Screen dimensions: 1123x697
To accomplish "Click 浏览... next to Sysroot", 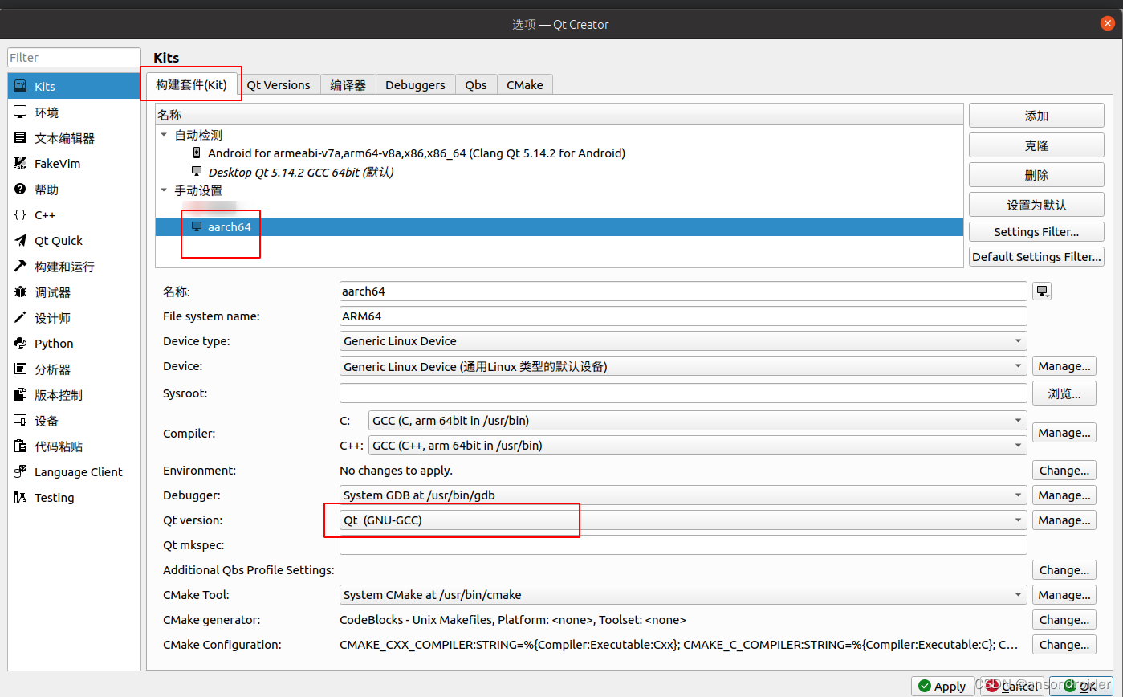I will coord(1064,393).
